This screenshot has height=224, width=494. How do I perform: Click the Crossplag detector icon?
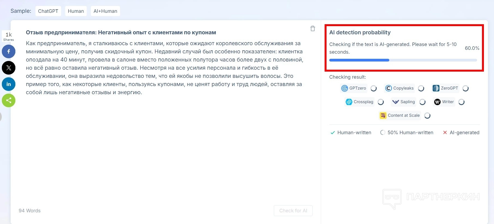pyautogui.click(x=349, y=102)
